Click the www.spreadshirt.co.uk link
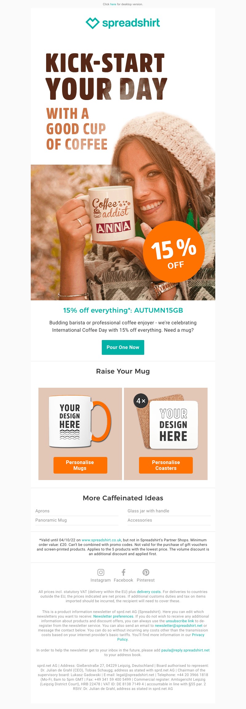Viewport: 246px width, 709px height. coord(101,540)
